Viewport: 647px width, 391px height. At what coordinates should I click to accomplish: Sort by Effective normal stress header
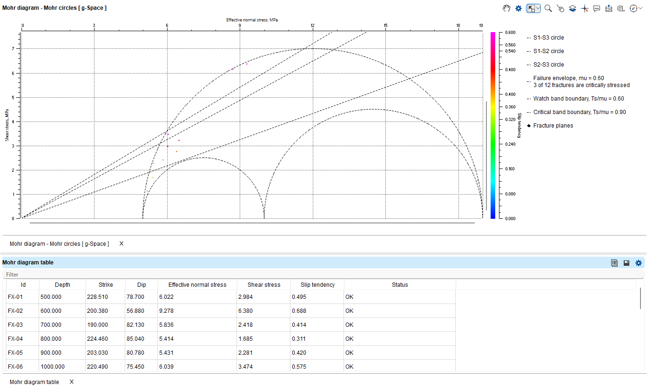[x=197, y=285]
